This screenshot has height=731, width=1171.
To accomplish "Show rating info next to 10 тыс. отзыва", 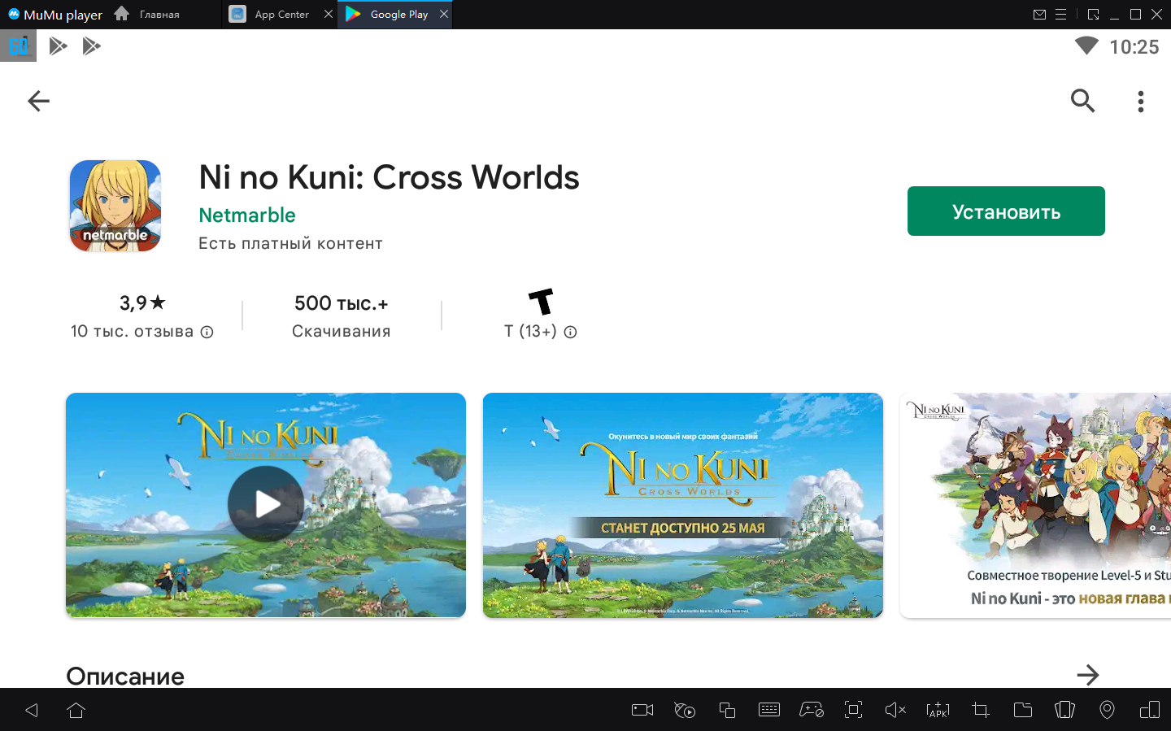I will click(x=207, y=332).
